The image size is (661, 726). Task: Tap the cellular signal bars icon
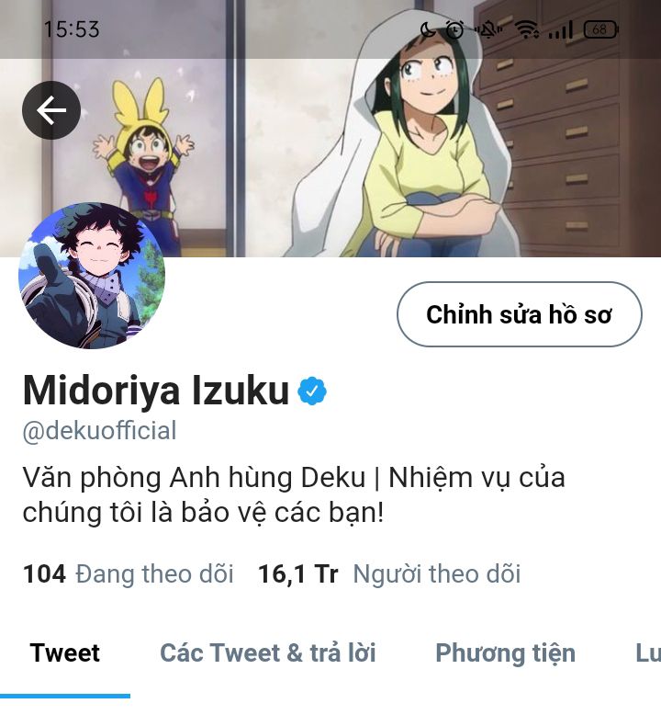(561, 30)
